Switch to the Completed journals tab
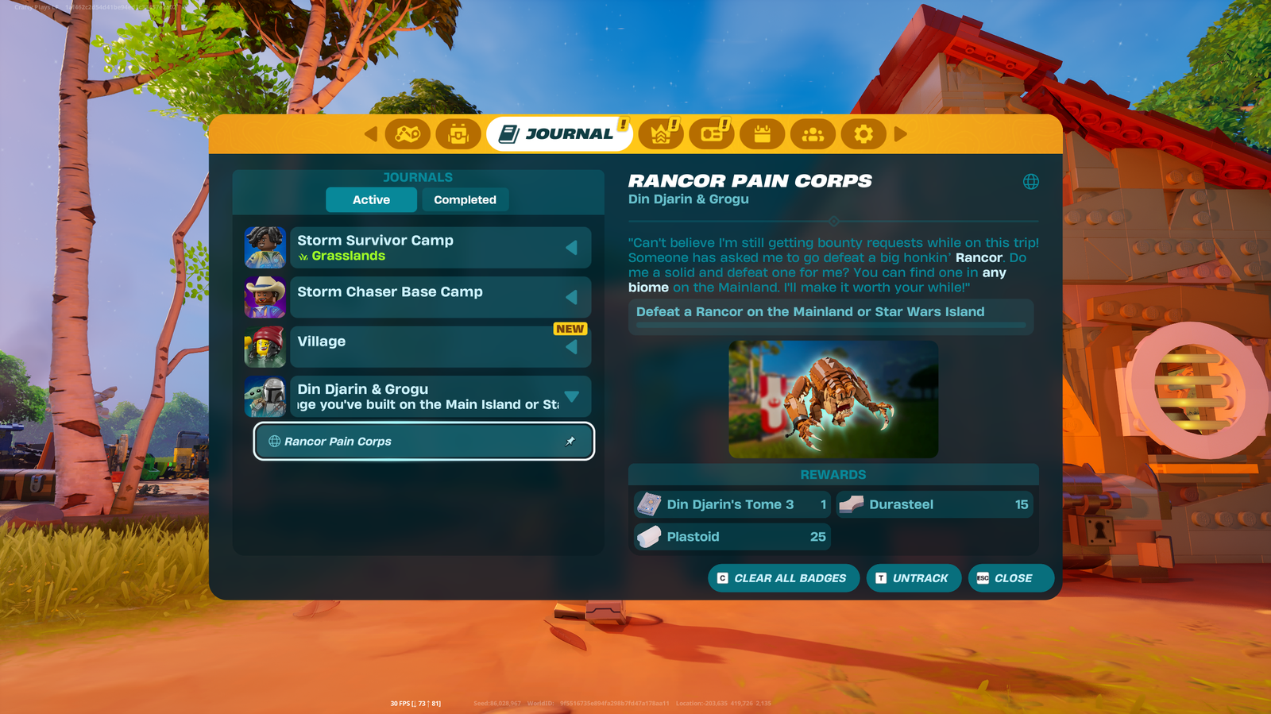 [465, 200]
